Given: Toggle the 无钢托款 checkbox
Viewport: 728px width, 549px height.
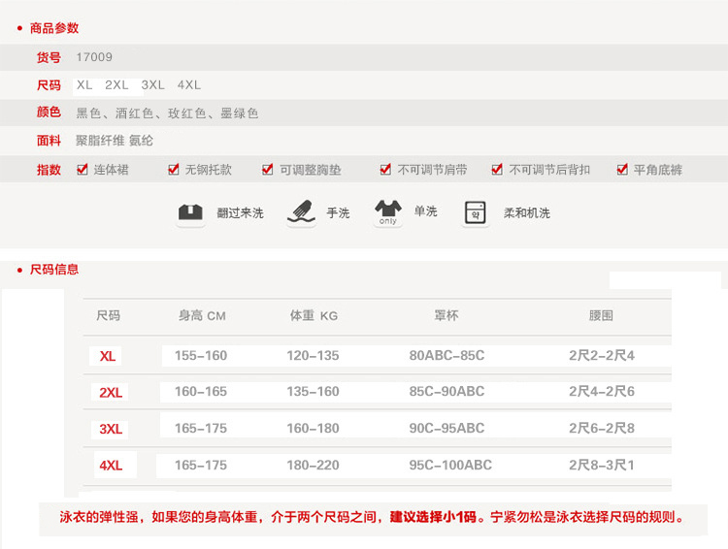Looking at the screenshot, I should pos(174,170).
